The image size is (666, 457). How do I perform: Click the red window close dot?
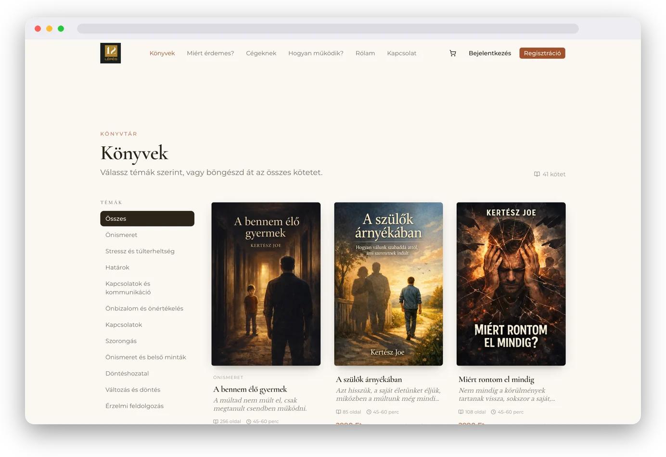pyautogui.click(x=38, y=29)
